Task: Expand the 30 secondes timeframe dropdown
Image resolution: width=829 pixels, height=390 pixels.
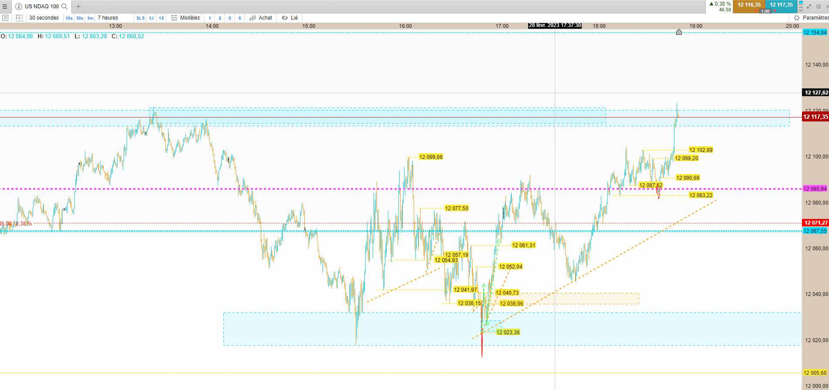Action: (44, 18)
